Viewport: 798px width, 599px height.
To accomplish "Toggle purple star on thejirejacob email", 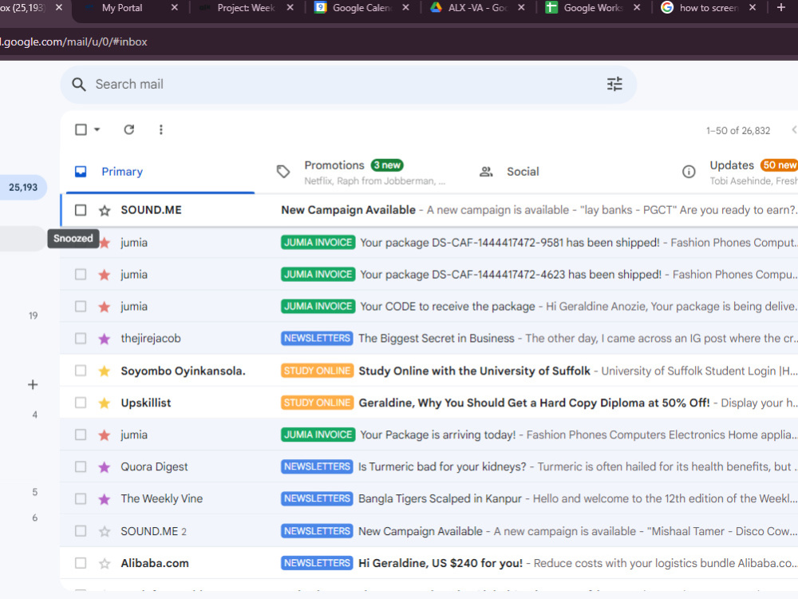I will [105, 339].
